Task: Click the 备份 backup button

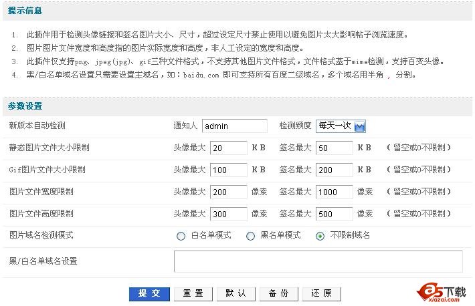Action: pyautogui.click(x=279, y=294)
